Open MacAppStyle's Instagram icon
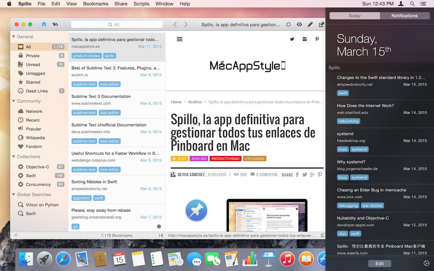 pos(305,39)
